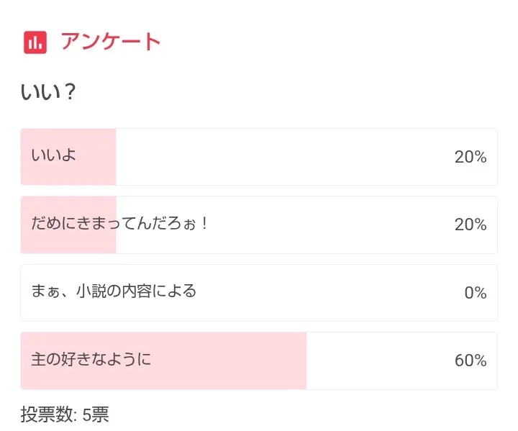Click the red poll chart icon
Viewport: 518px width, 431px height.
click(35, 42)
